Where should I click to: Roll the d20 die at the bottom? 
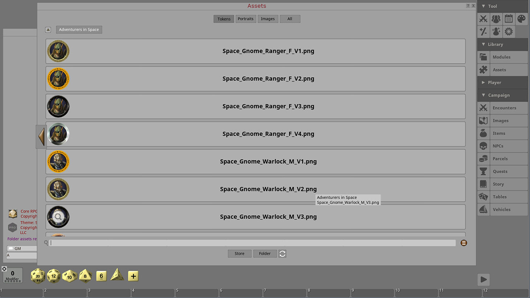pyautogui.click(x=38, y=276)
